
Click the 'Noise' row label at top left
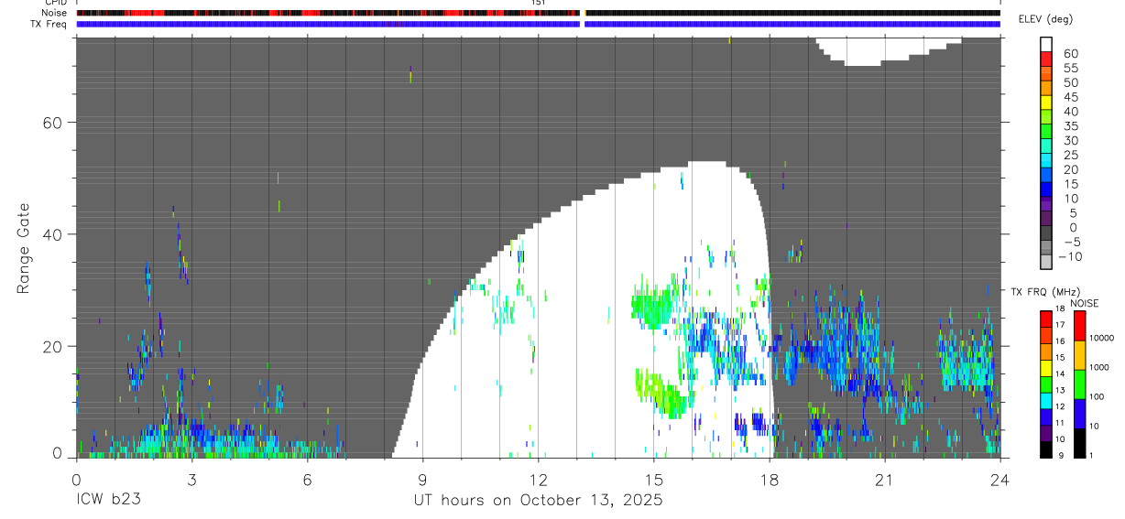[53, 13]
